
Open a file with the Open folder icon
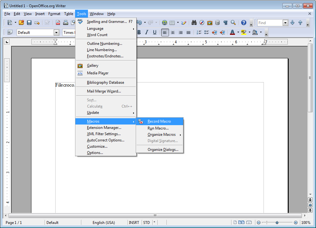point(21,23)
